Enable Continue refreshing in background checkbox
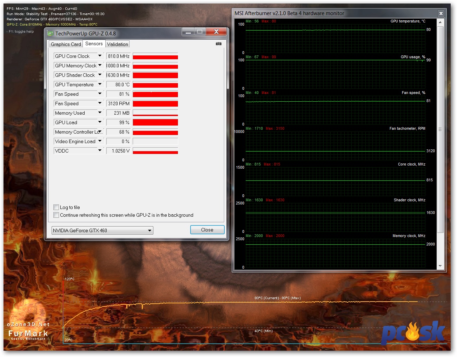Viewport: 457px width, 357px height. coord(56,215)
